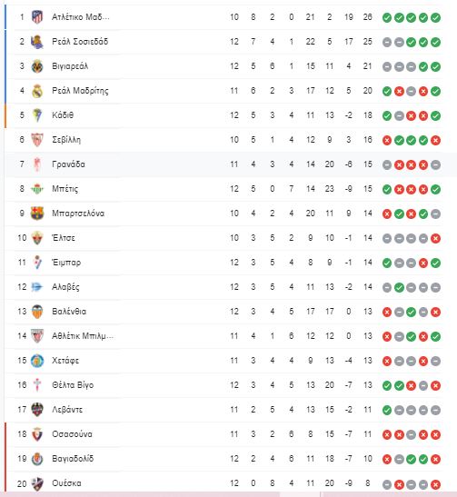Click the Valencia bat crest icon
The height and width of the screenshot is (497, 457).
point(37,312)
